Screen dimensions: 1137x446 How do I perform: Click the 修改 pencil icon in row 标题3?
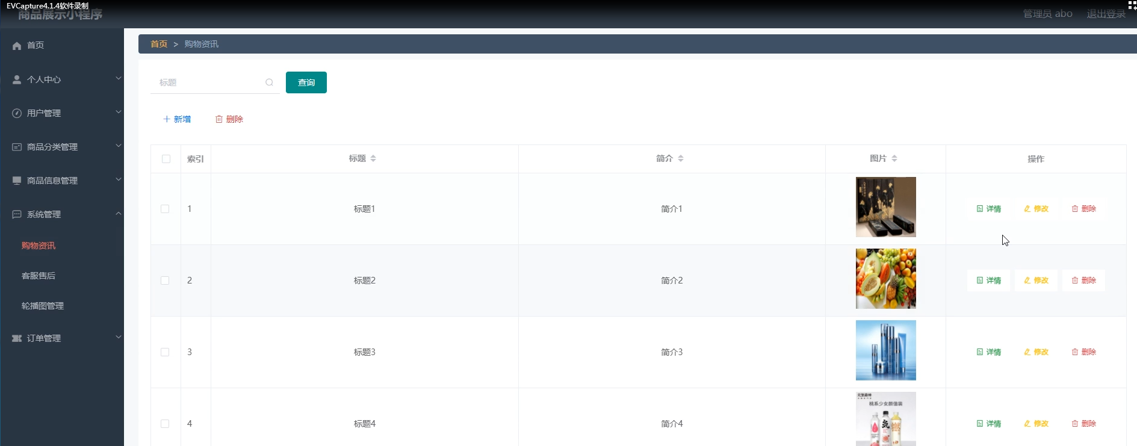click(1027, 352)
